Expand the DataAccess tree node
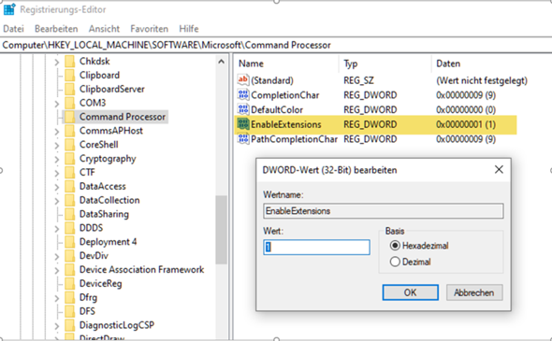This screenshot has width=552, height=341. click(x=57, y=187)
